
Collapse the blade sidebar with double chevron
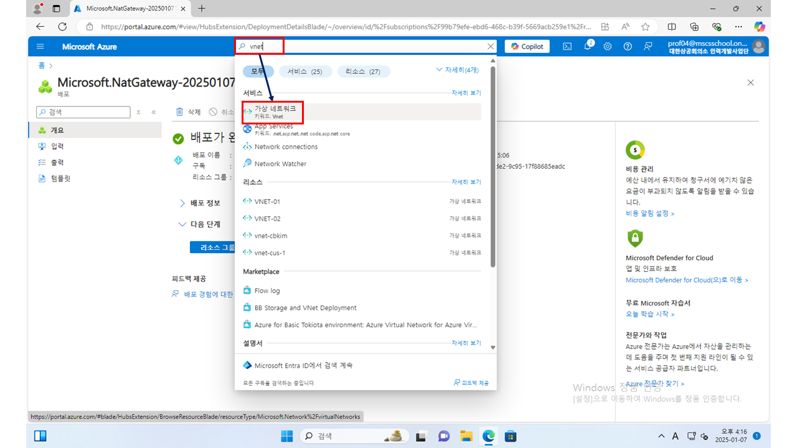click(x=153, y=112)
